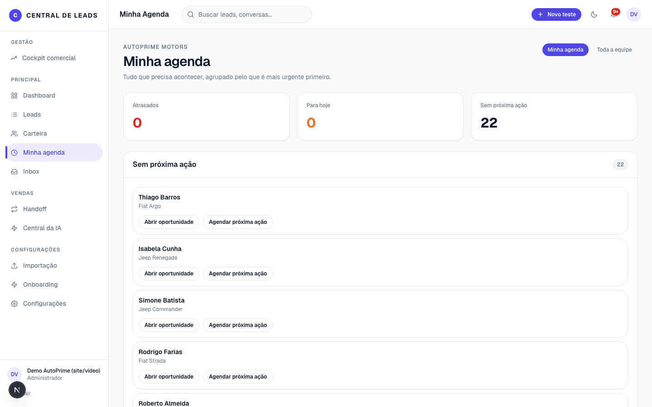Click the plus icon in Novo teste
This screenshot has height=407, width=652.
[540, 14]
